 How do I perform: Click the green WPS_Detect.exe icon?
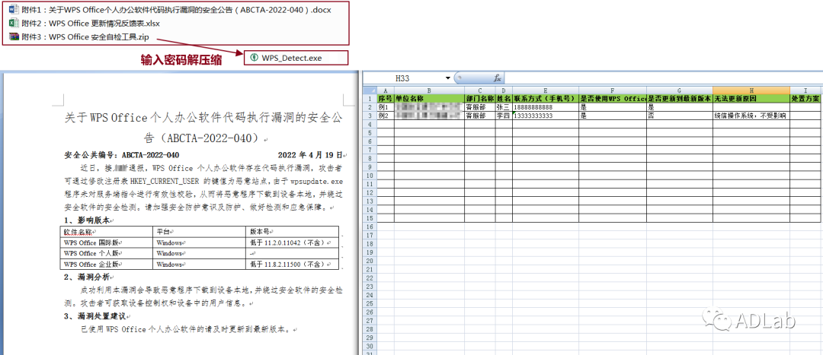tap(254, 58)
